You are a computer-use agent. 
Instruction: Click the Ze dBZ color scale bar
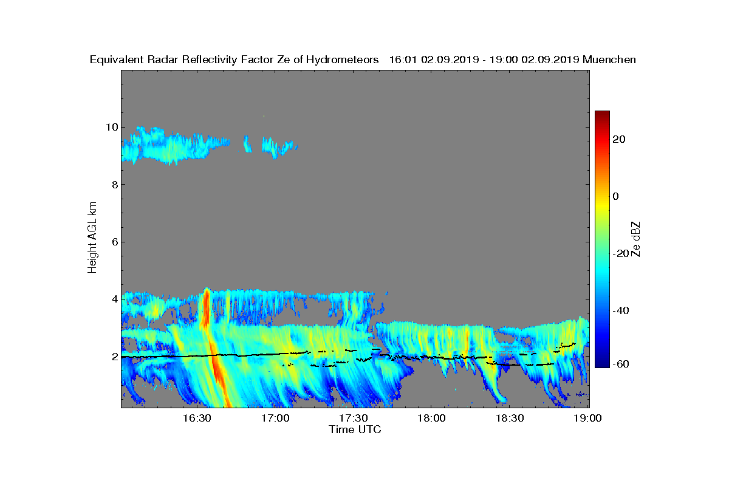602,239
